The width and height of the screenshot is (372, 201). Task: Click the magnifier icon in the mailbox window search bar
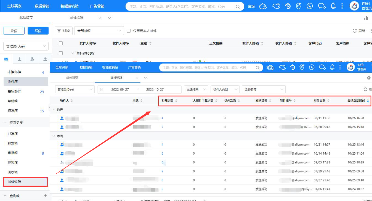click(238, 6)
